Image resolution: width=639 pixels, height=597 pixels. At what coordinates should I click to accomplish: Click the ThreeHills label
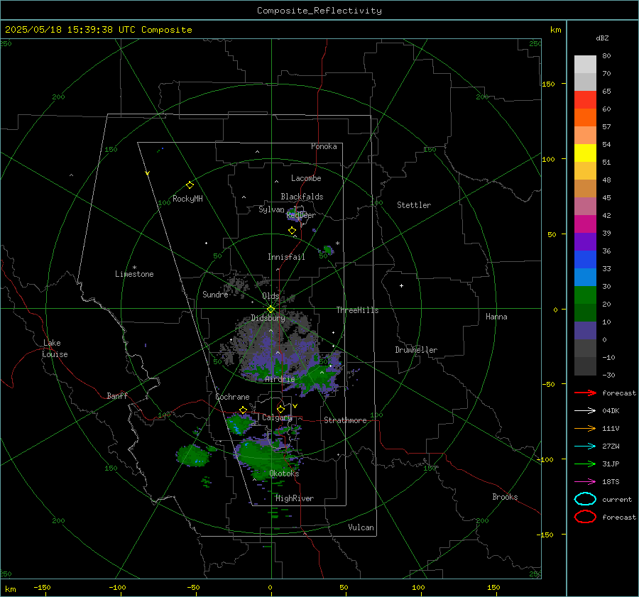[357, 310]
